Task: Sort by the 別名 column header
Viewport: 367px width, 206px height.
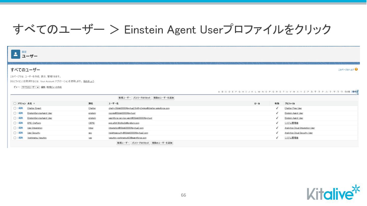Action: [x=91, y=104]
